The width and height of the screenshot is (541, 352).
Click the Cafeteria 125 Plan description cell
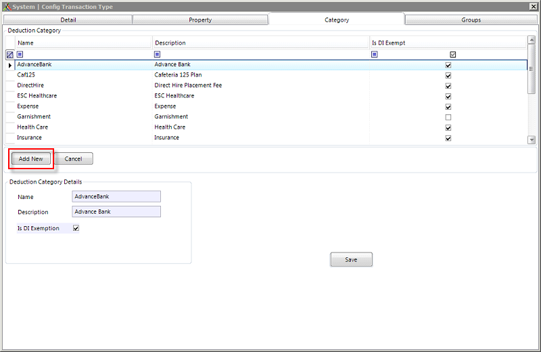pos(261,75)
